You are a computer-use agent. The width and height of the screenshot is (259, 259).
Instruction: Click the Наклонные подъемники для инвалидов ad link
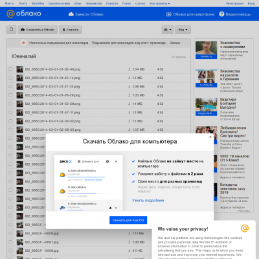click(x=59, y=43)
